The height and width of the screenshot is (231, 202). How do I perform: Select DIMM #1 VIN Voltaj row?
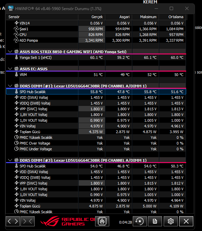[96, 126]
